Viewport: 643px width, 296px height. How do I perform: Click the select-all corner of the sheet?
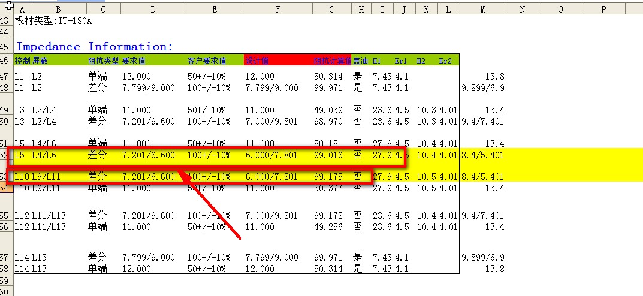(7, 7)
